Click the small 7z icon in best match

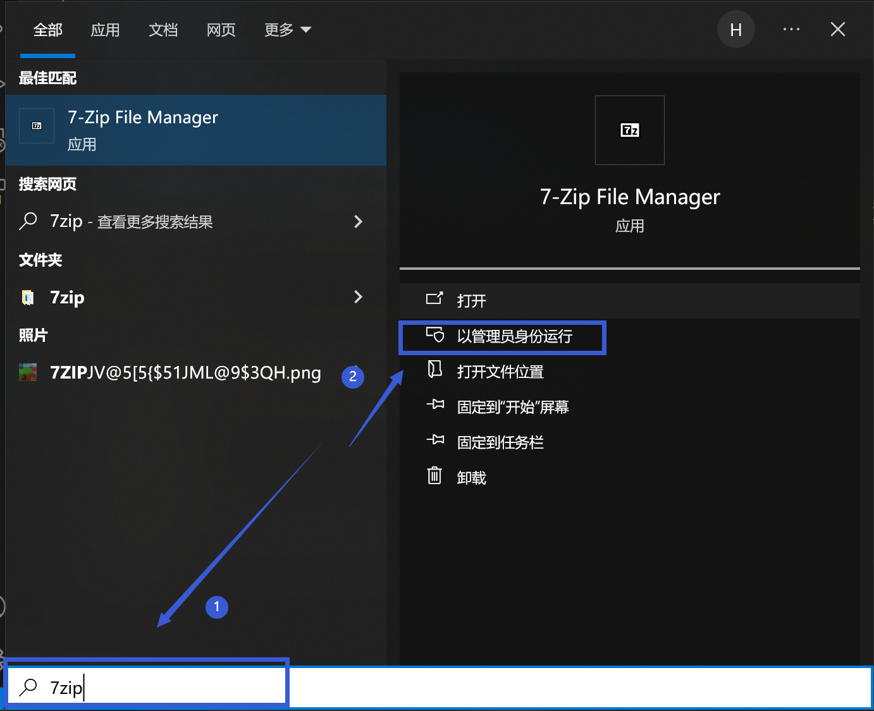click(37, 126)
